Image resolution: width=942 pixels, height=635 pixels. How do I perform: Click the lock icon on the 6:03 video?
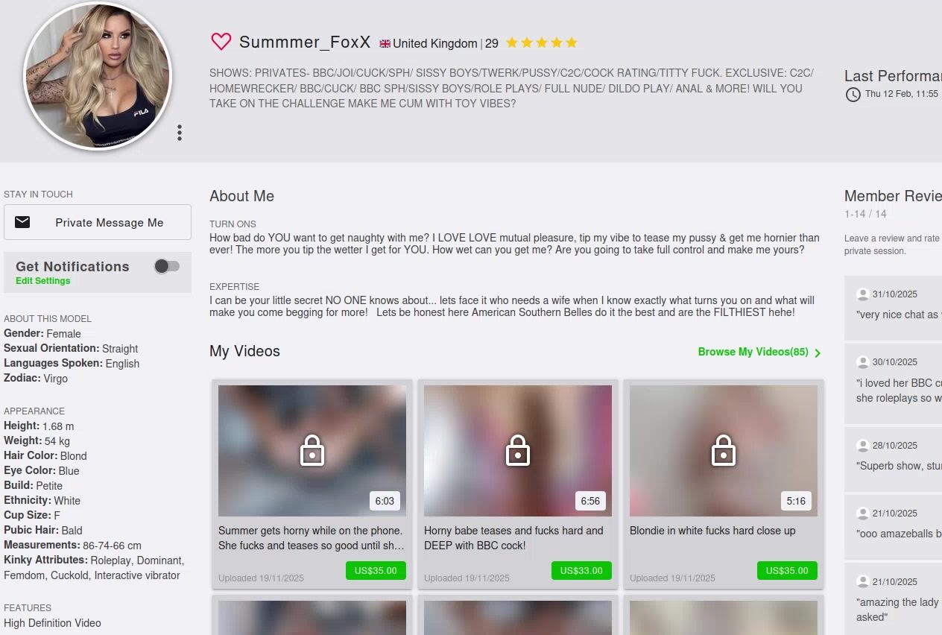click(312, 451)
